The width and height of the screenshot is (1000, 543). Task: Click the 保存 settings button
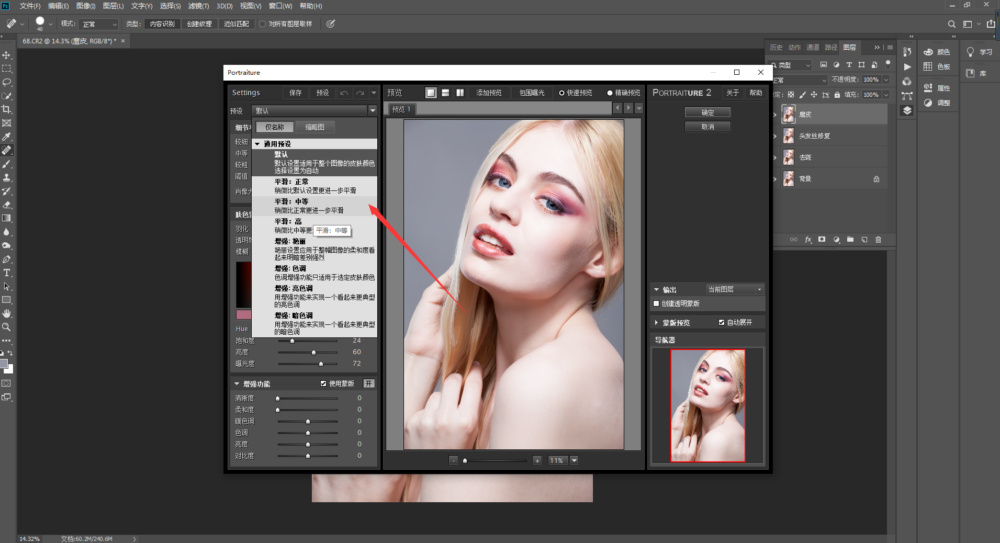[296, 93]
